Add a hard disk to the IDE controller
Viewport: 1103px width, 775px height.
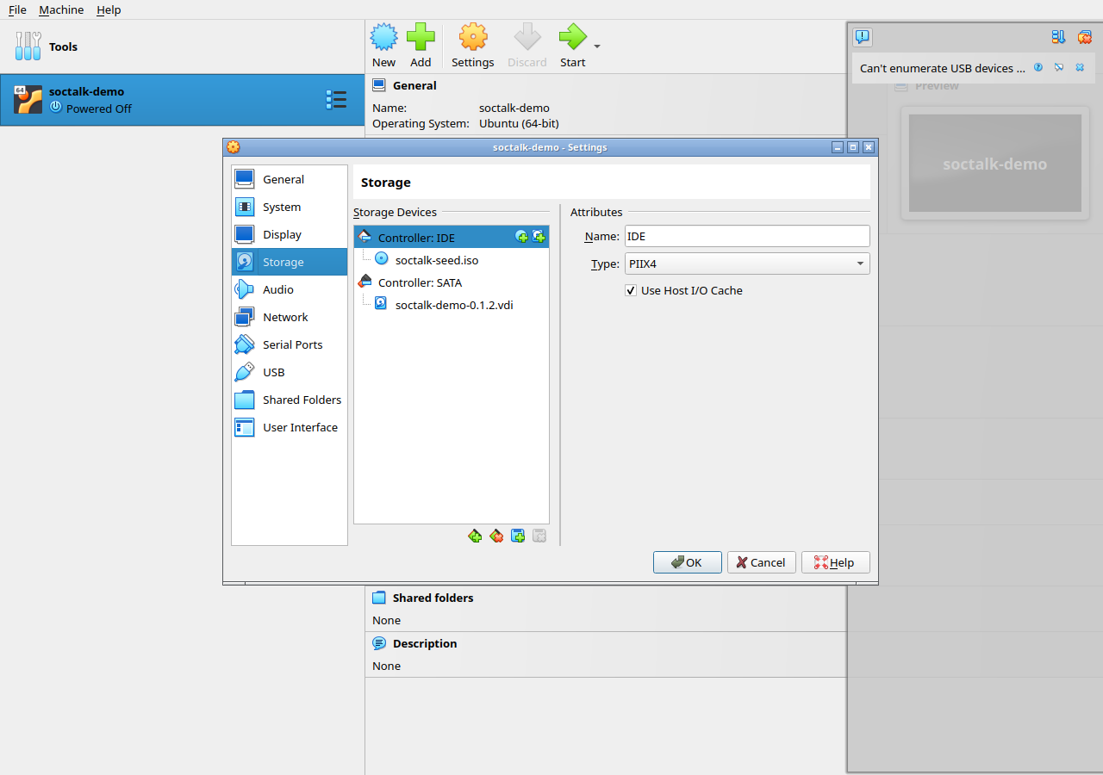tap(539, 237)
